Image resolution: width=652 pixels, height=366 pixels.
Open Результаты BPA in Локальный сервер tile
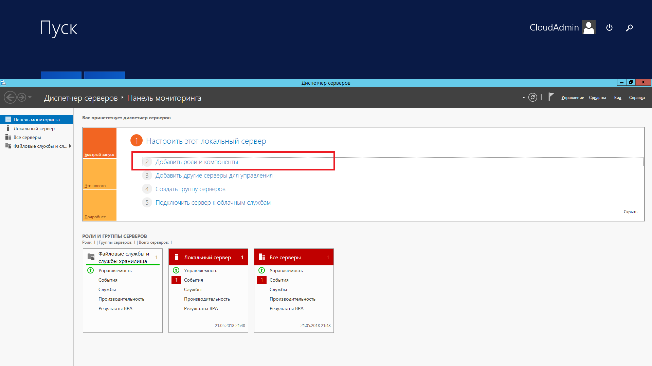pos(201,308)
